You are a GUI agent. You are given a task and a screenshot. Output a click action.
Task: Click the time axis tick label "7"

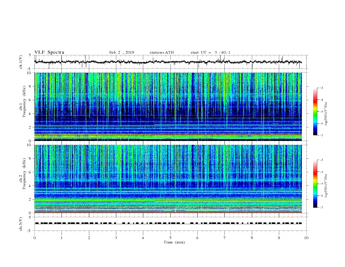click(225, 238)
